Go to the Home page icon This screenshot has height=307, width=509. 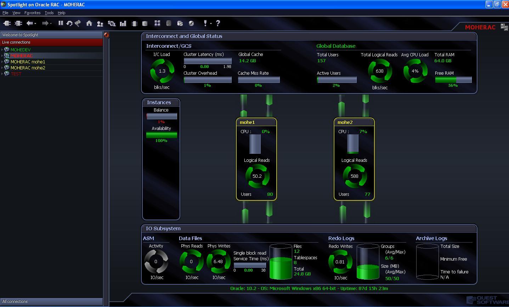coord(89,23)
